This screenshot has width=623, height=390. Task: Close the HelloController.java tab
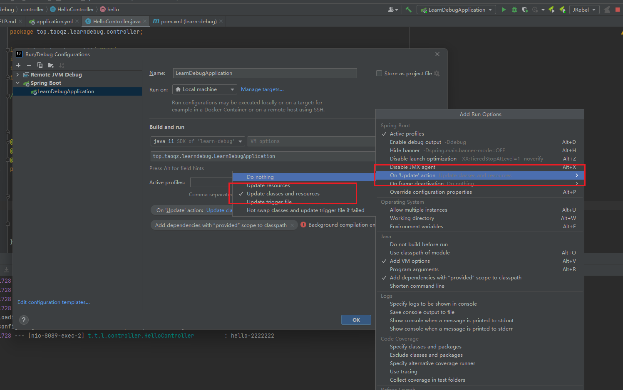point(145,21)
